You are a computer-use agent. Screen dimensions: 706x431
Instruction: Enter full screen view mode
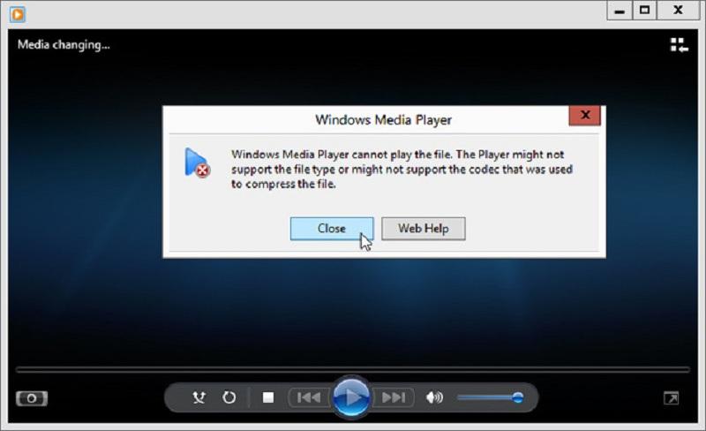tap(672, 398)
